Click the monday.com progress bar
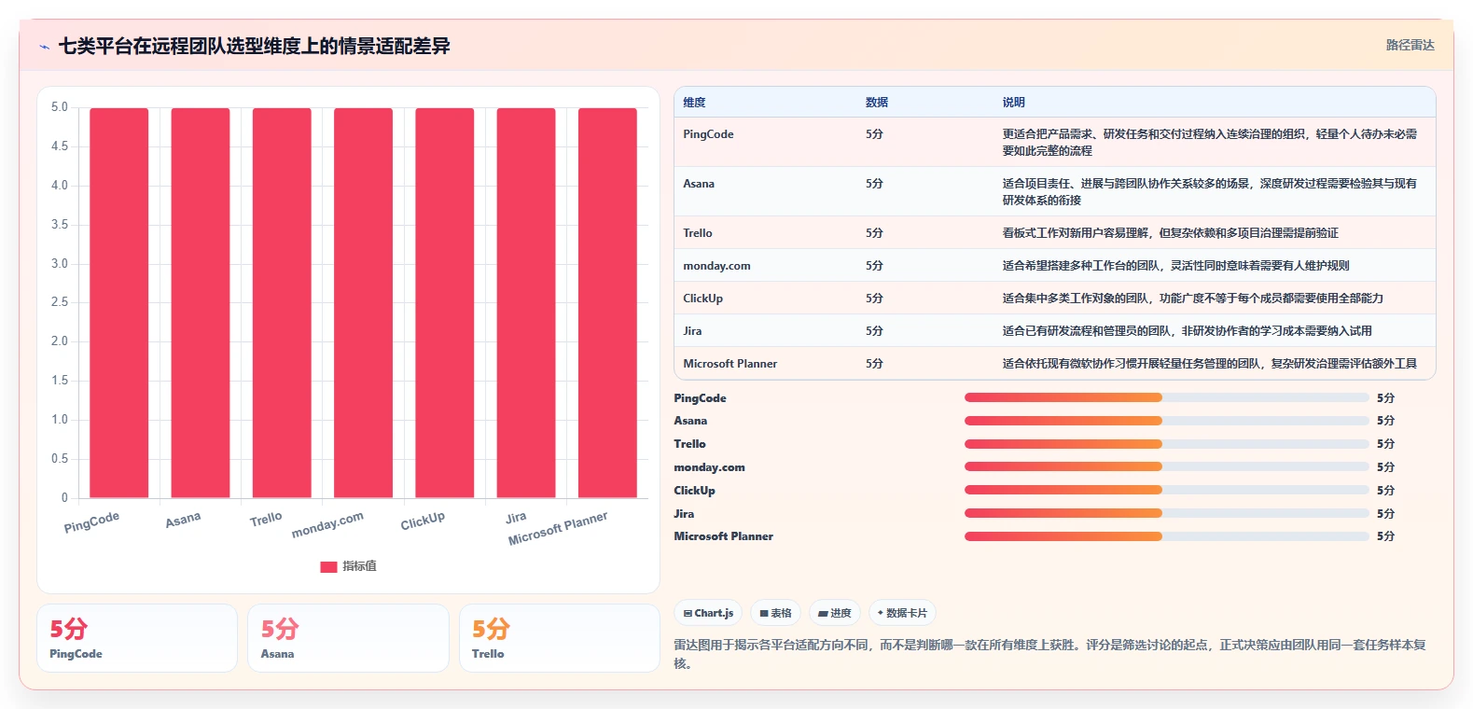 [1166, 466]
